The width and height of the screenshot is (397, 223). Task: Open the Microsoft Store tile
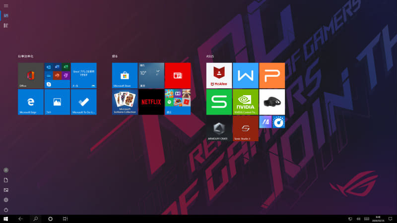coord(125,75)
